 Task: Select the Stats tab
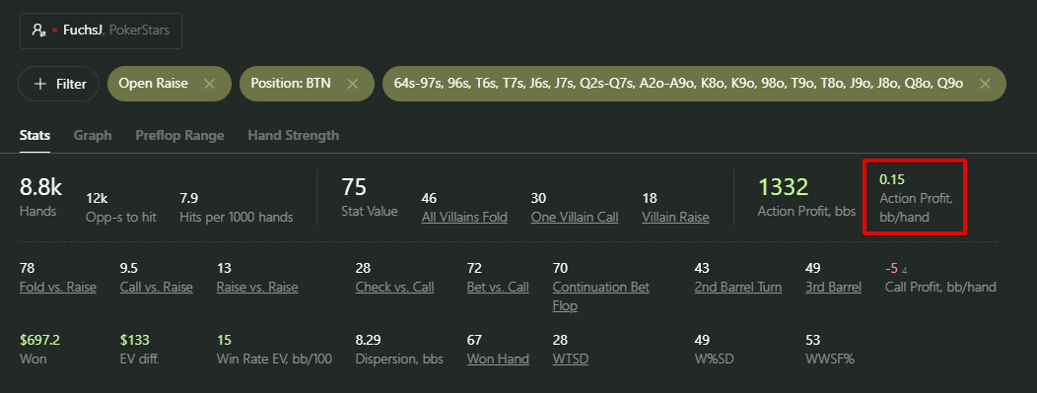35,135
